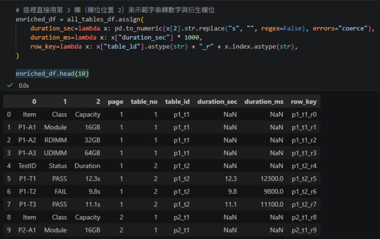Select the 'row_key' column header
Screen dimensions: 380x239
tap(304, 101)
